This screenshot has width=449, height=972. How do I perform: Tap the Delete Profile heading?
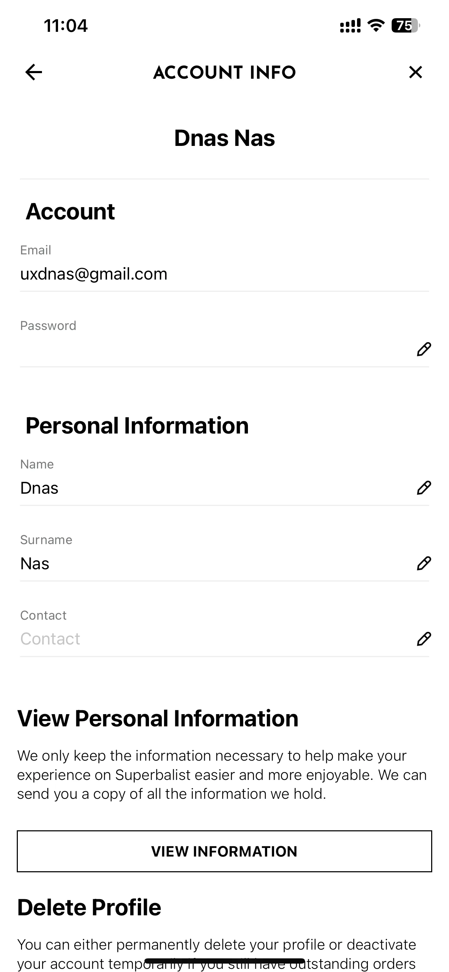(x=90, y=908)
